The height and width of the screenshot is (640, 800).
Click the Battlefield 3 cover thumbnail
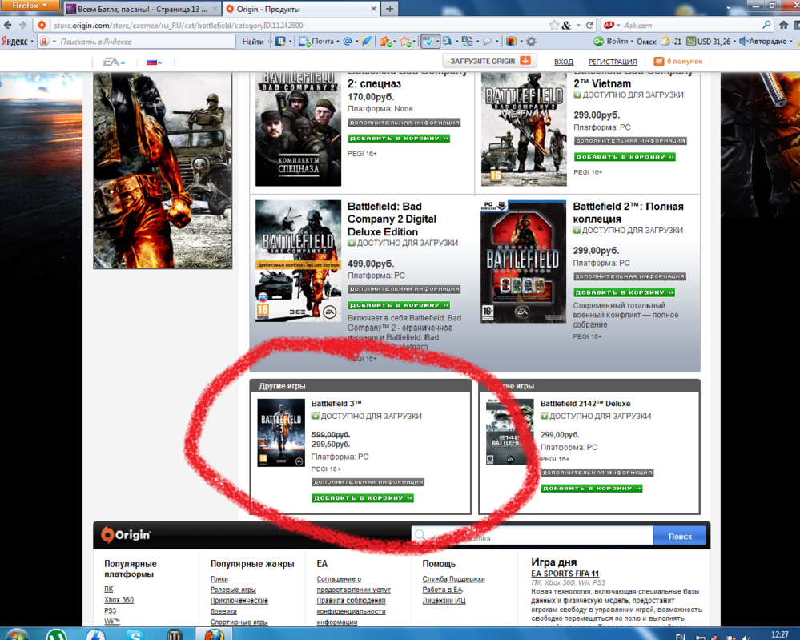(281, 433)
